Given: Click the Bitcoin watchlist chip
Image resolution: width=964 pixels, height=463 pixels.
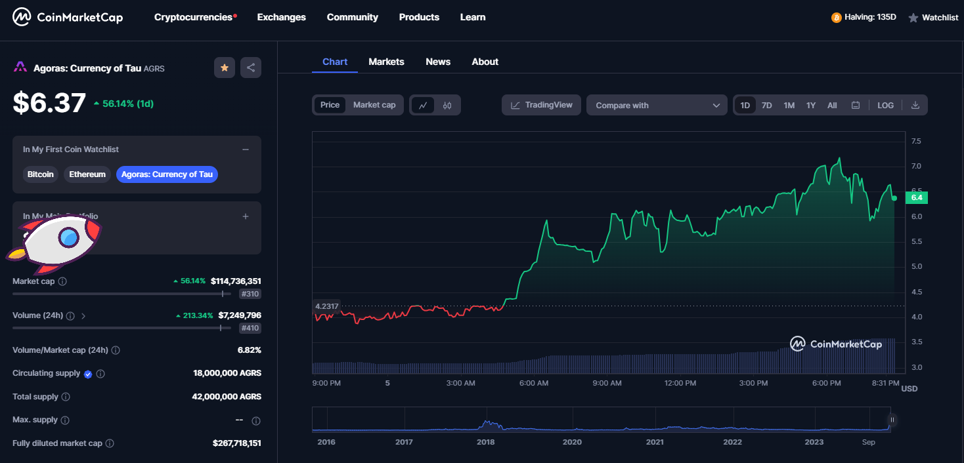Looking at the screenshot, I should coord(41,174).
